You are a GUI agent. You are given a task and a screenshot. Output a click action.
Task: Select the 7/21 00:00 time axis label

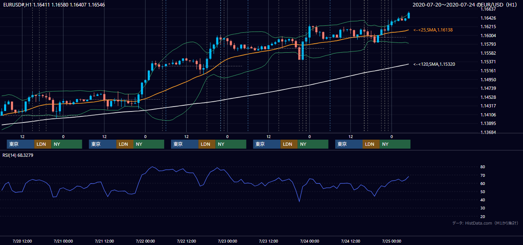tap(63, 241)
